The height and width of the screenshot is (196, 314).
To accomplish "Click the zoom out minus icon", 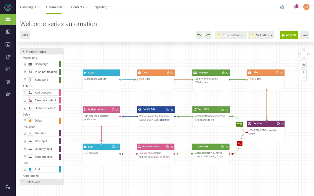I will [304, 78].
